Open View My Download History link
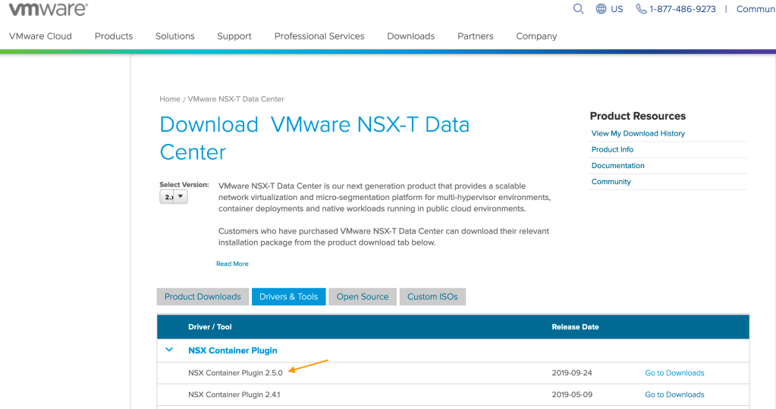 coord(638,133)
